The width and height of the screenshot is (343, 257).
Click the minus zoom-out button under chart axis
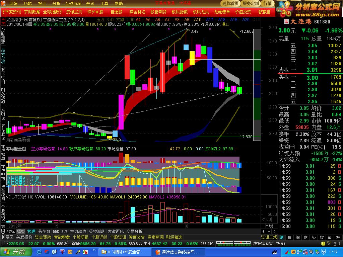click(x=269, y=232)
